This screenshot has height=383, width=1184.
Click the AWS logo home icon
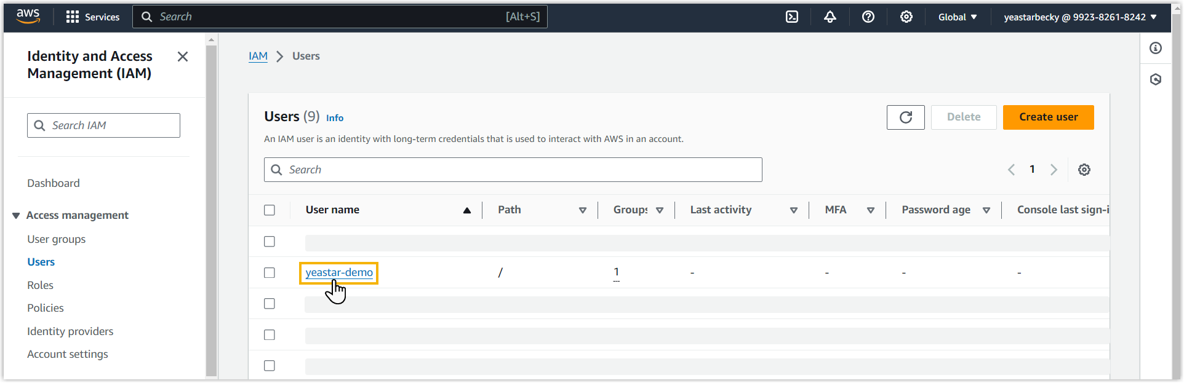pos(28,17)
